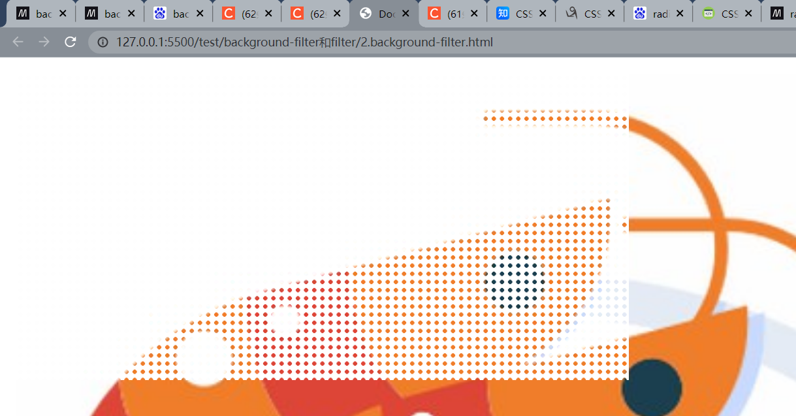Open the 'ra' tab with M icon at far right
The image size is (796, 416).
tap(778, 14)
